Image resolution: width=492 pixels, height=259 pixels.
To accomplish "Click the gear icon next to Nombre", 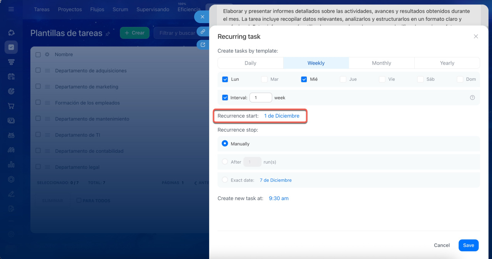I will [x=47, y=55].
